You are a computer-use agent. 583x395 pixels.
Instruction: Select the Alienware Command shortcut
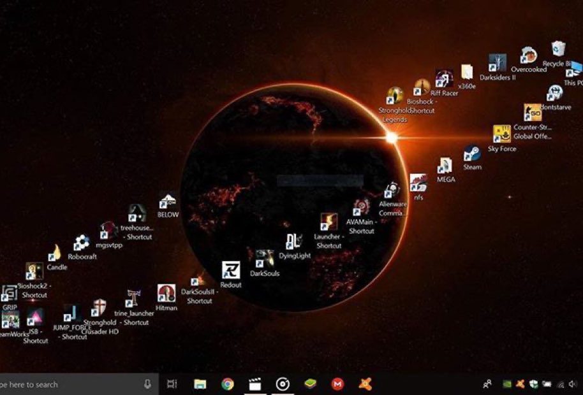click(x=392, y=190)
